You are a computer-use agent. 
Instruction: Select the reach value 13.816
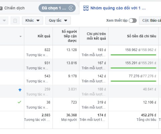[x=71, y=63]
